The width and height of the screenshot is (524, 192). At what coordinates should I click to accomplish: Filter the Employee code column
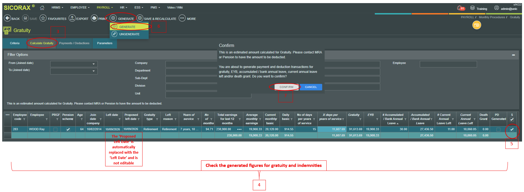point(24,119)
